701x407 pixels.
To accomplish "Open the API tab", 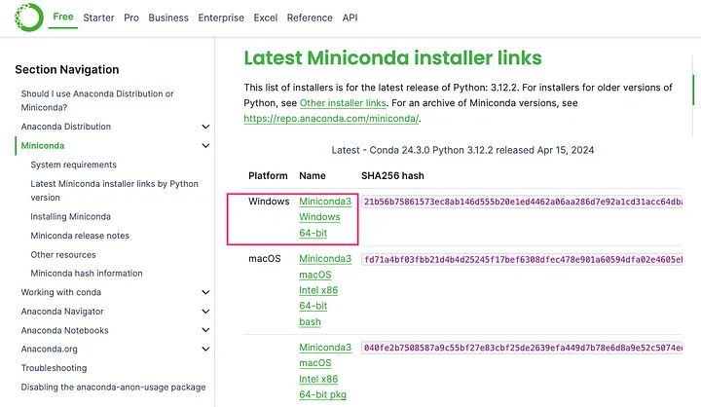I will point(350,18).
